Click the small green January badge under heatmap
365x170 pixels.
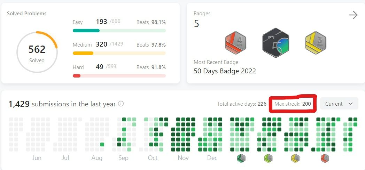click(x=241, y=159)
